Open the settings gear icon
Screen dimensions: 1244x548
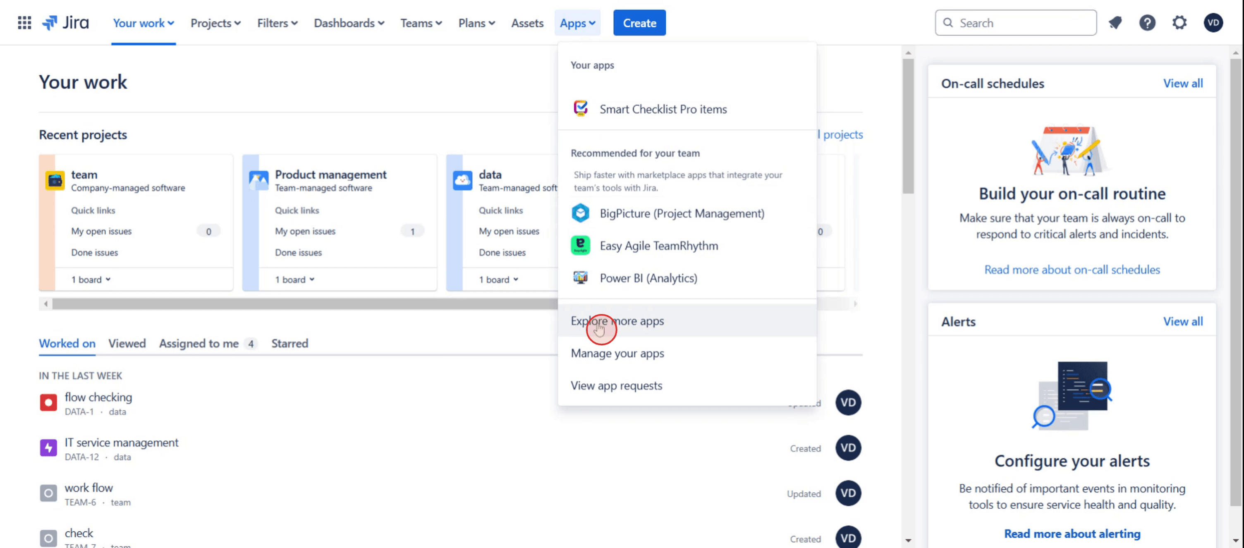point(1179,23)
